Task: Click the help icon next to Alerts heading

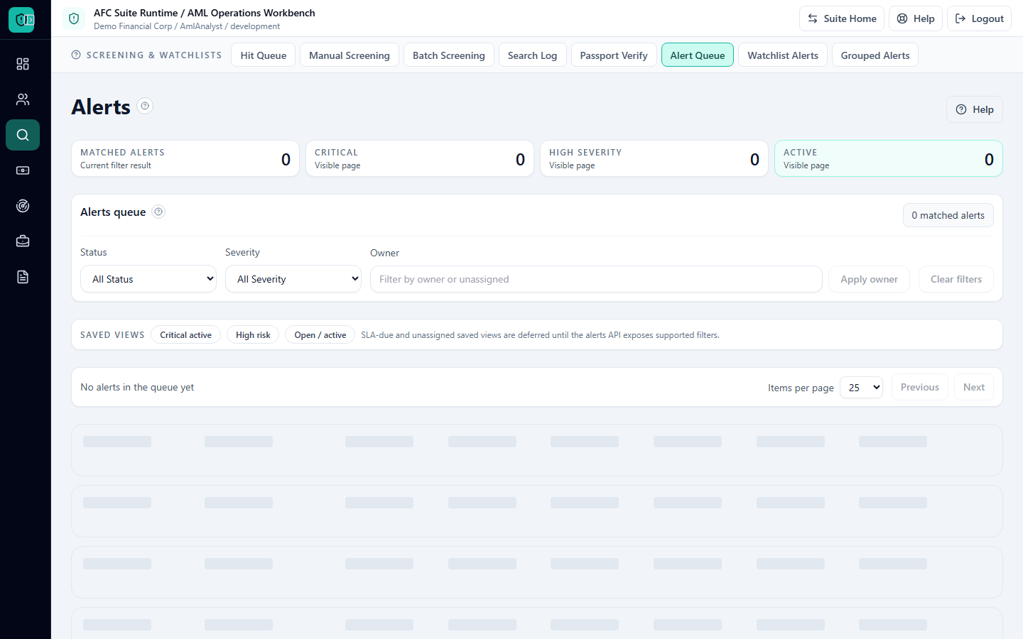Action: [x=145, y=106]
